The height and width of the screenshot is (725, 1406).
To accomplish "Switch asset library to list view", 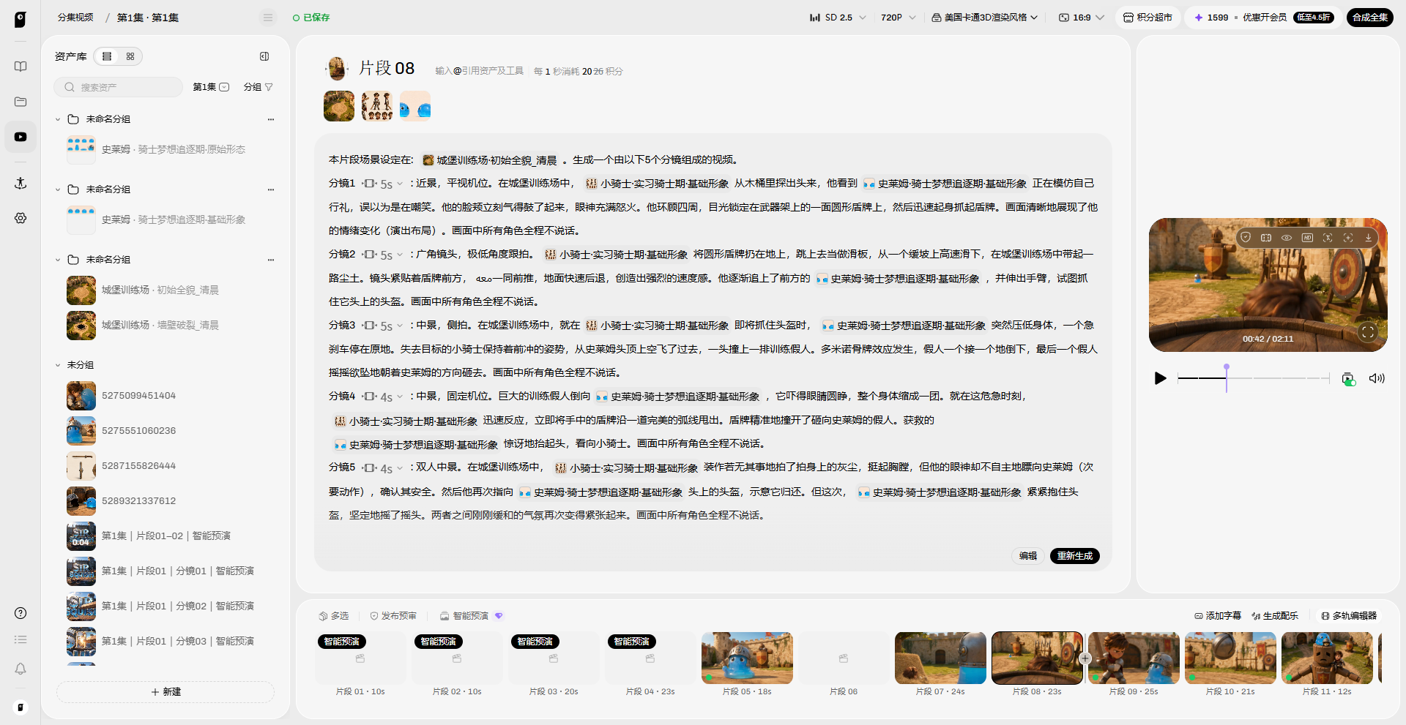I will pyautogui.click(x=107, y=56).
